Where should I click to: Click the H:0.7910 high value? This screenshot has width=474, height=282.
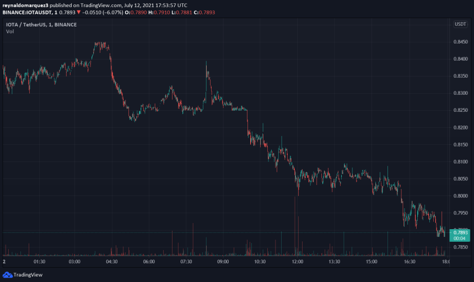click(x=159, y=13)
